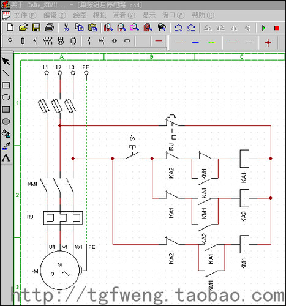The width and height of the screenshot is (286, 306).
Task: Select the power supply terminal library icon
Action: [x=10, y=41]
